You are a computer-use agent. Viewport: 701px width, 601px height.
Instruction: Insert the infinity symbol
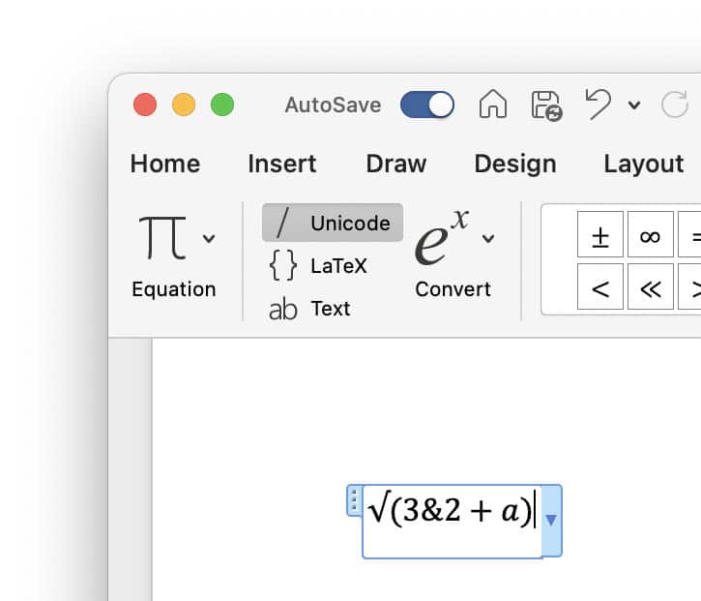pos(650,234)
